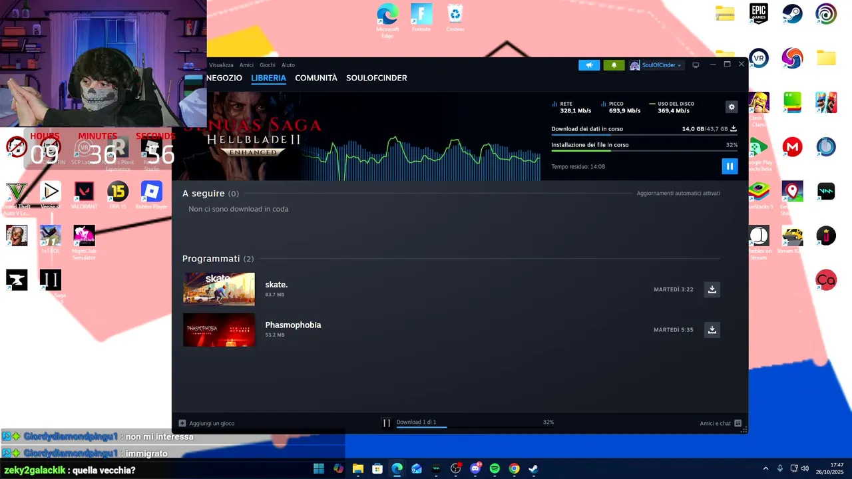
Task: Select the Fortnite desktop shortcut
Action: (x=421, y=18)
